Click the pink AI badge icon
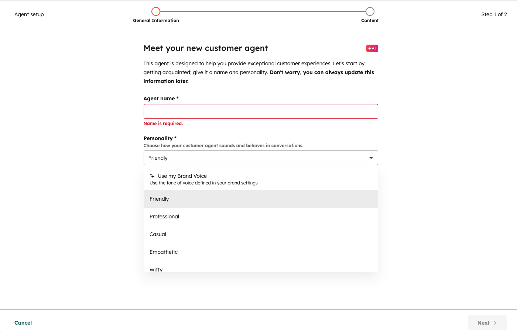 (x=372, y=48)
